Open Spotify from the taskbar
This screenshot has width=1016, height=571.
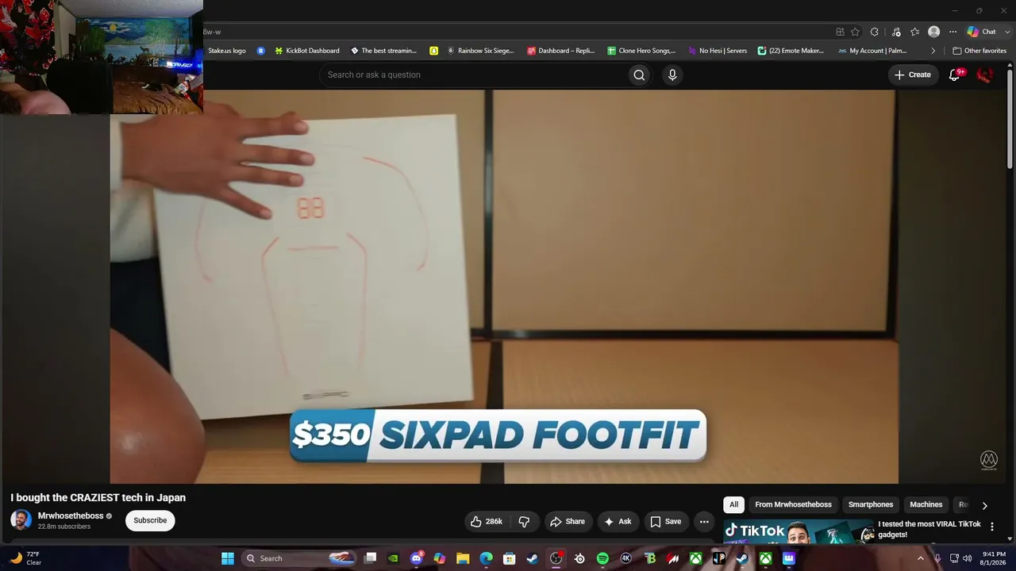click(x=602, y=558)
